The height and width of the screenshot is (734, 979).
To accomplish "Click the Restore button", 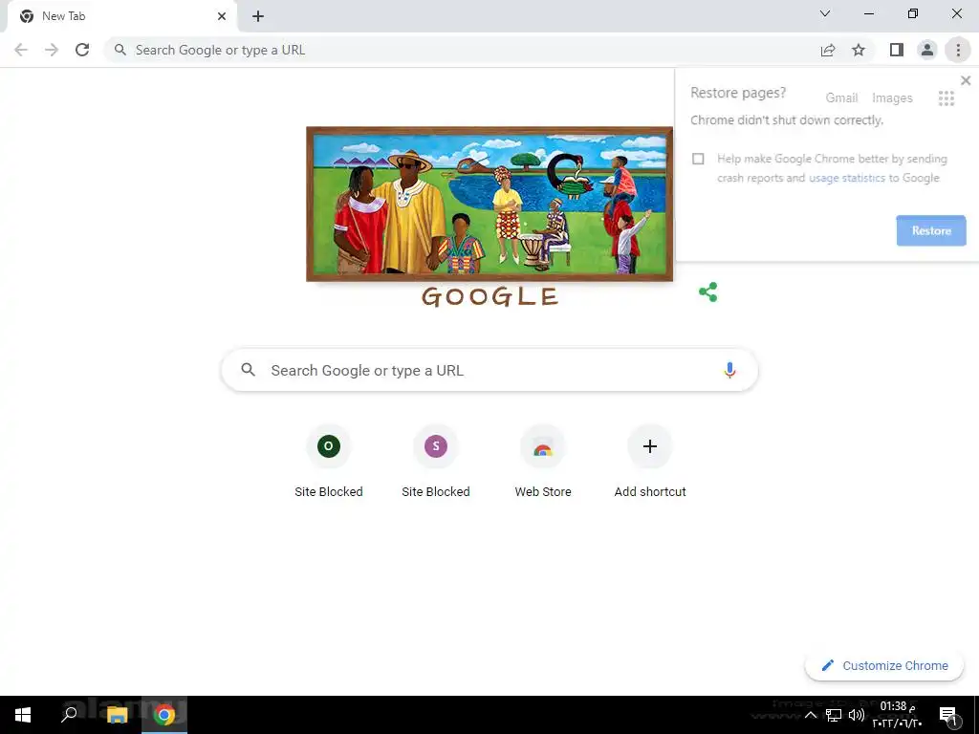I will pos(931,230).
